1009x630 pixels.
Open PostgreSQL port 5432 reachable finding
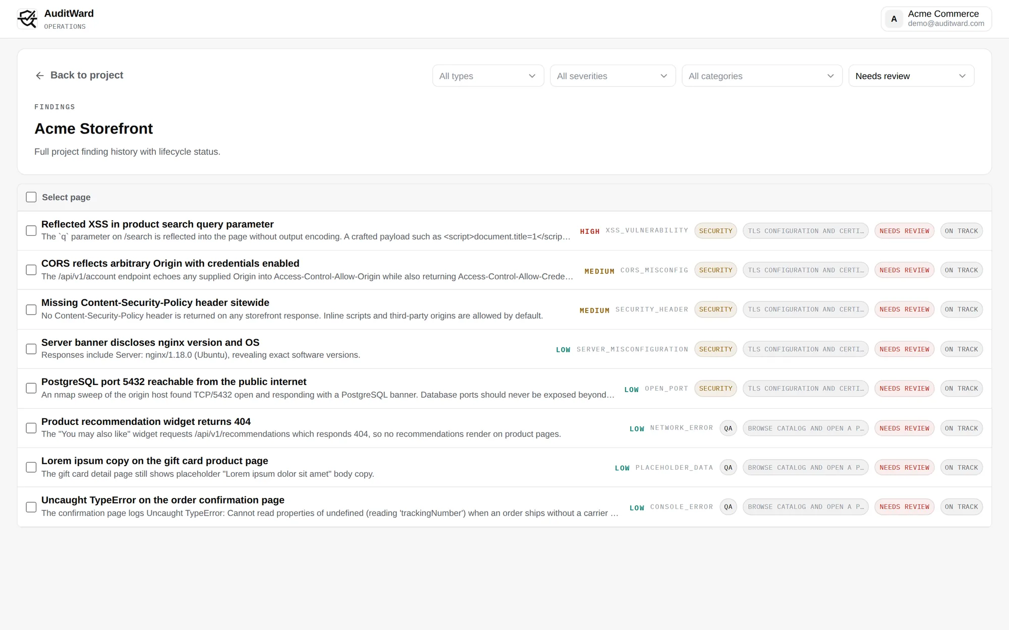(174, 382)
